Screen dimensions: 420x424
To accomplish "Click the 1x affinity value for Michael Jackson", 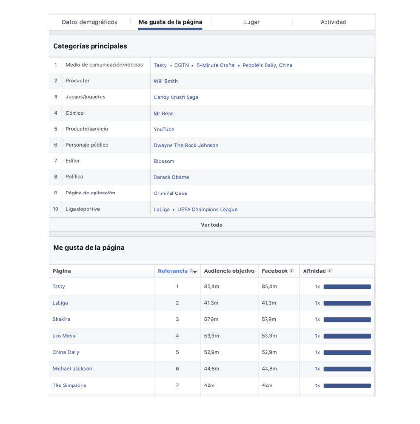I will pos(317,369).
